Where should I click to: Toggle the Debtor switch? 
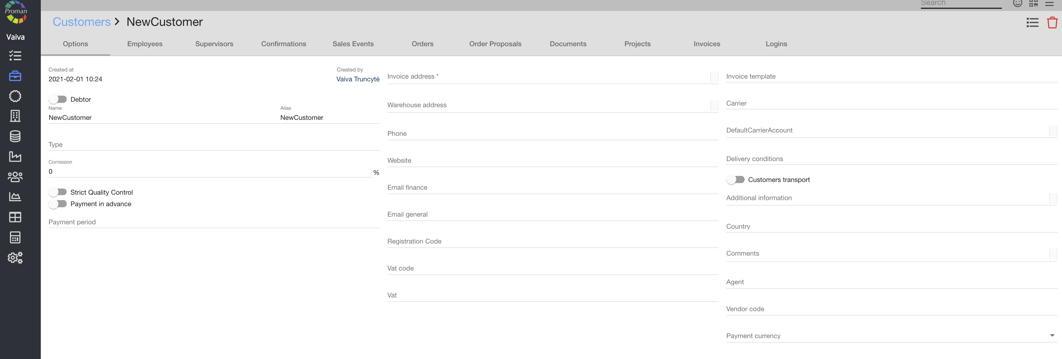click(58, 99)
